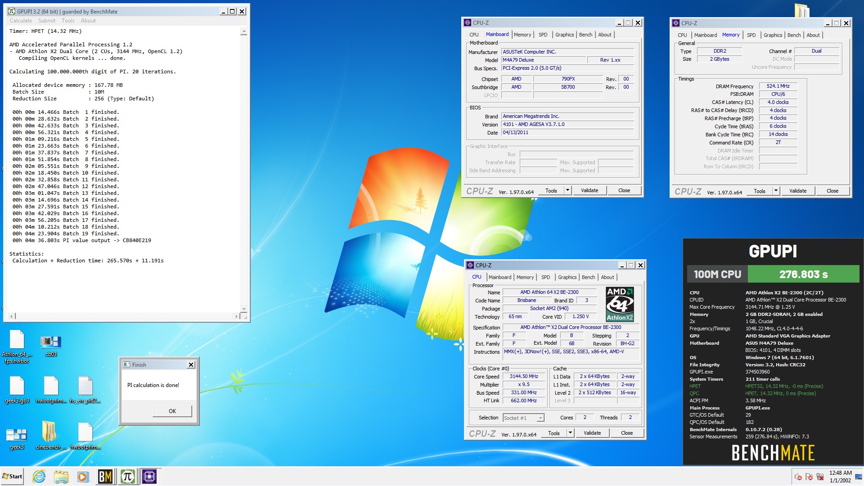Click Close button at bottom of CPU tab CPU-Z
The image size is (864, 486).
tap(627, 433)
